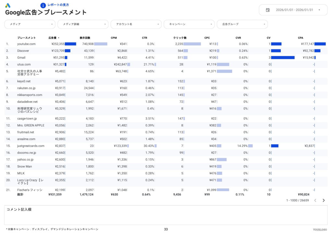Select the fruitmail.net placement cell
This screenshot has height=234, width=332.
[x=26, y=132]
